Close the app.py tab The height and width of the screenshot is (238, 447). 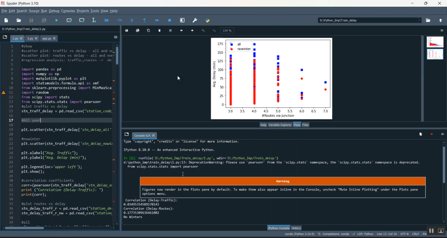(54, 39)
